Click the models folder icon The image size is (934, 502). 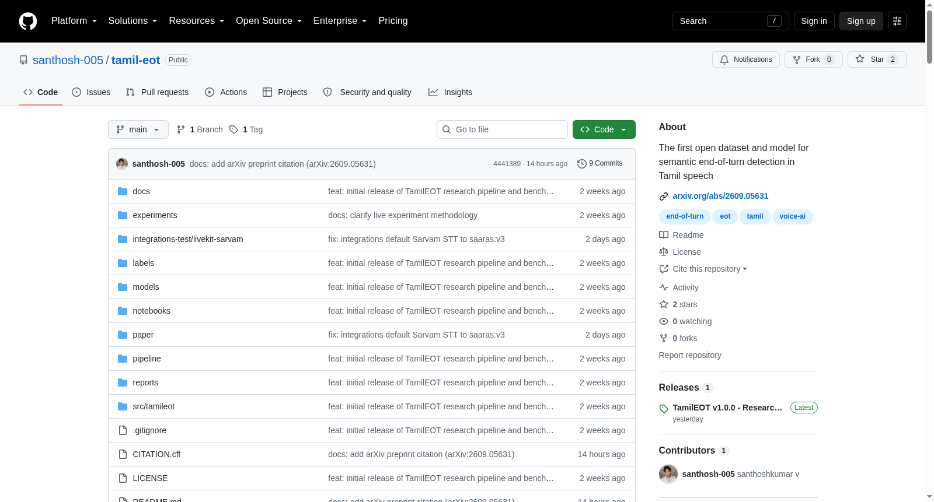[123, 287]
